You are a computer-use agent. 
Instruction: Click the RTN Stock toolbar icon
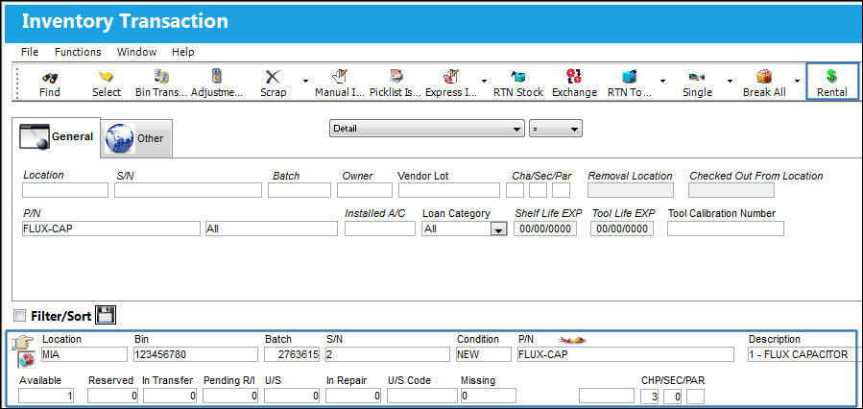click(518, 77)
